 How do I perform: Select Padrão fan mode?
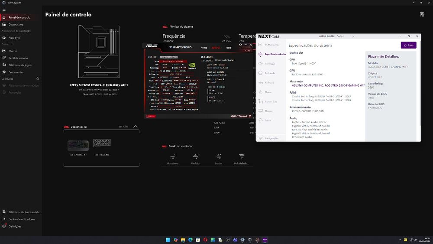(x=196, y=160)
